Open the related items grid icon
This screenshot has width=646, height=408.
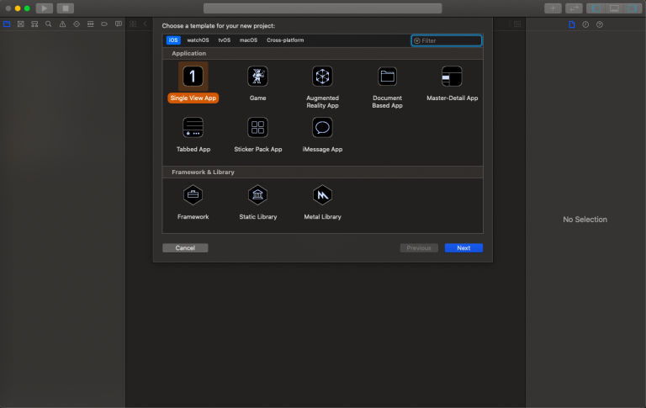[133, 24]
